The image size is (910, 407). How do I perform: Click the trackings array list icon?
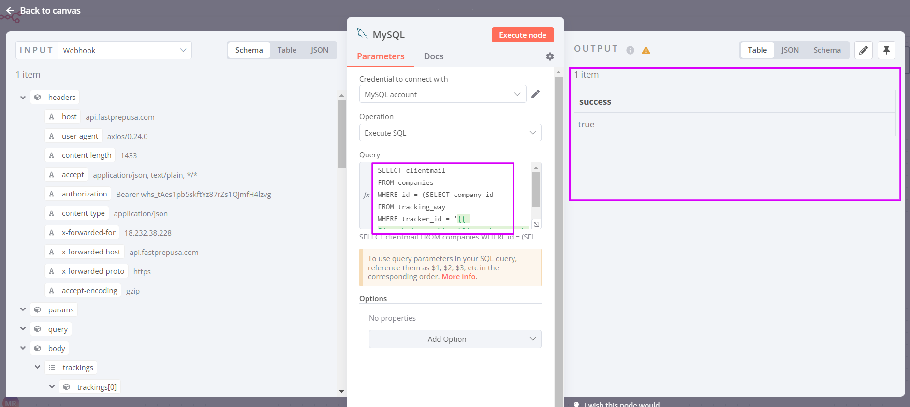[52, 368]
